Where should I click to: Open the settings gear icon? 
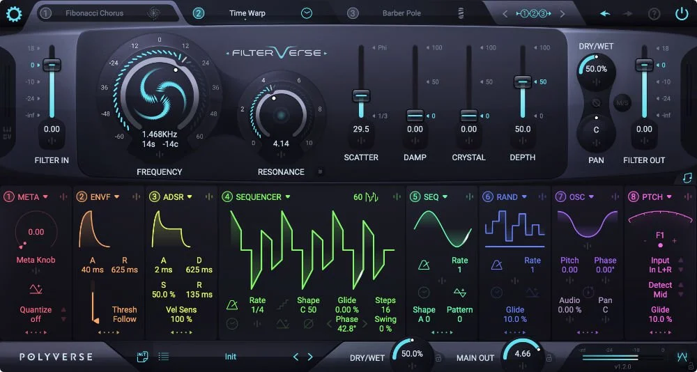tap(14, 14)
